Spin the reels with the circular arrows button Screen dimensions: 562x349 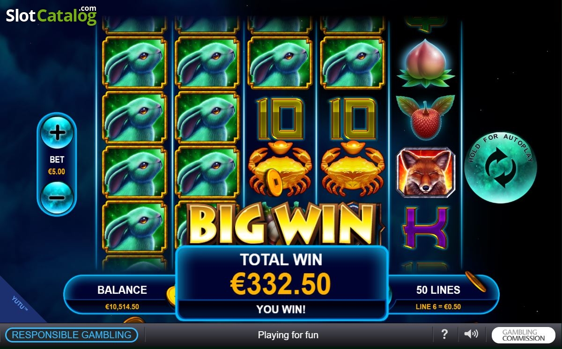pos(500,167)
